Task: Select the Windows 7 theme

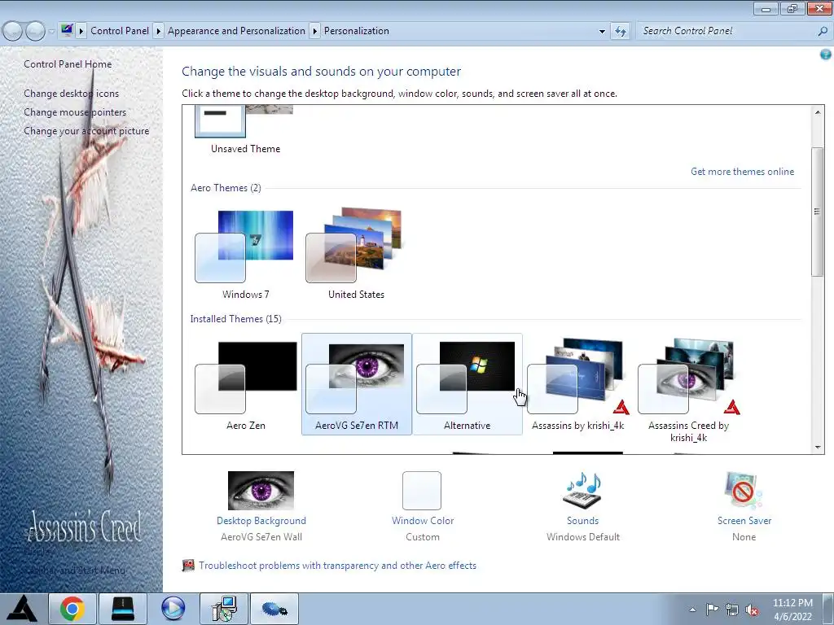Action: click(245, 255)
